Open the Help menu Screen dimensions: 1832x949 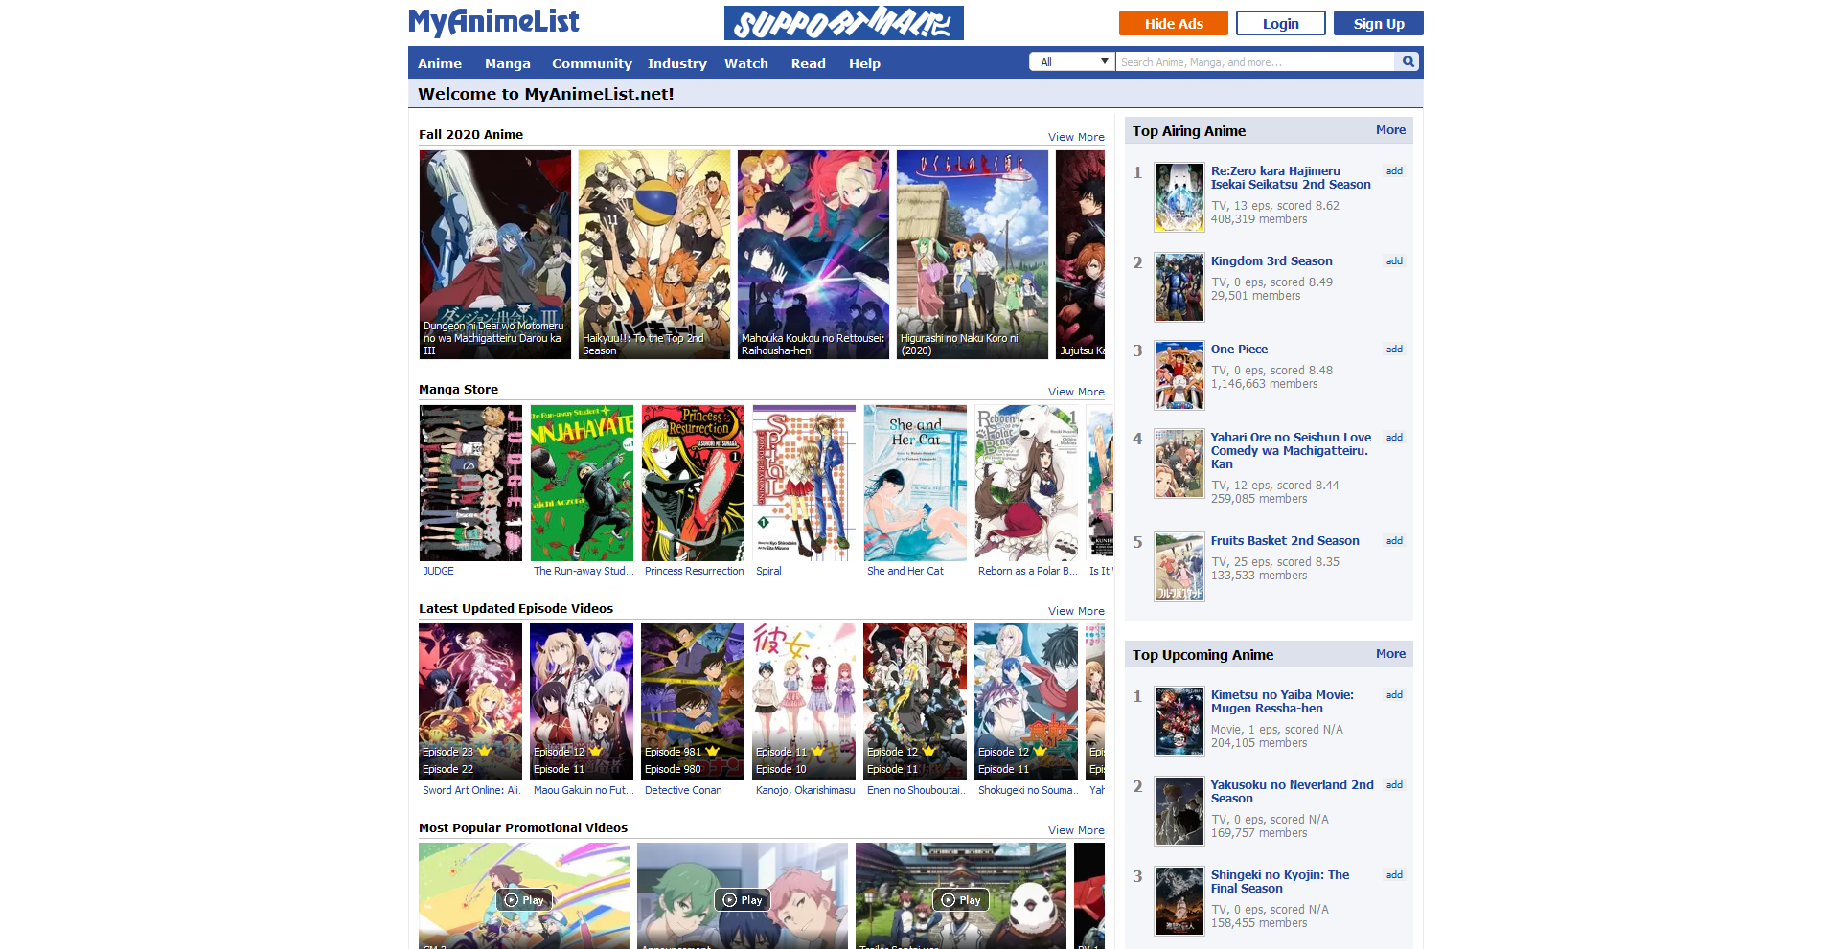click(864, 63)
